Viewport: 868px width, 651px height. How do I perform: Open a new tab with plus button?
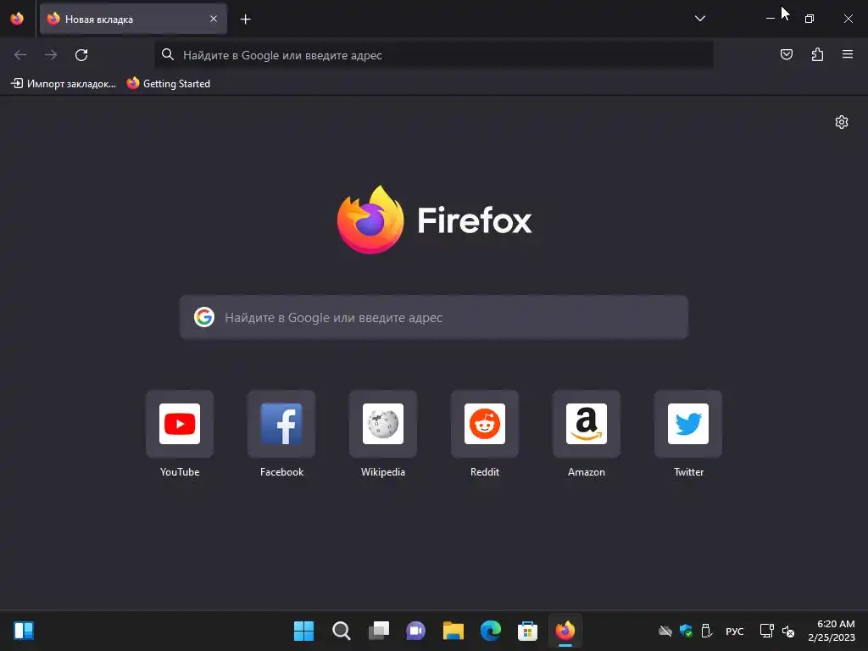[x=245, y=19]
